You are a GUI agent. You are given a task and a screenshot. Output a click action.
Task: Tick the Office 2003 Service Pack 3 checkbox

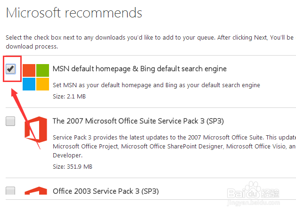(10, 190)
